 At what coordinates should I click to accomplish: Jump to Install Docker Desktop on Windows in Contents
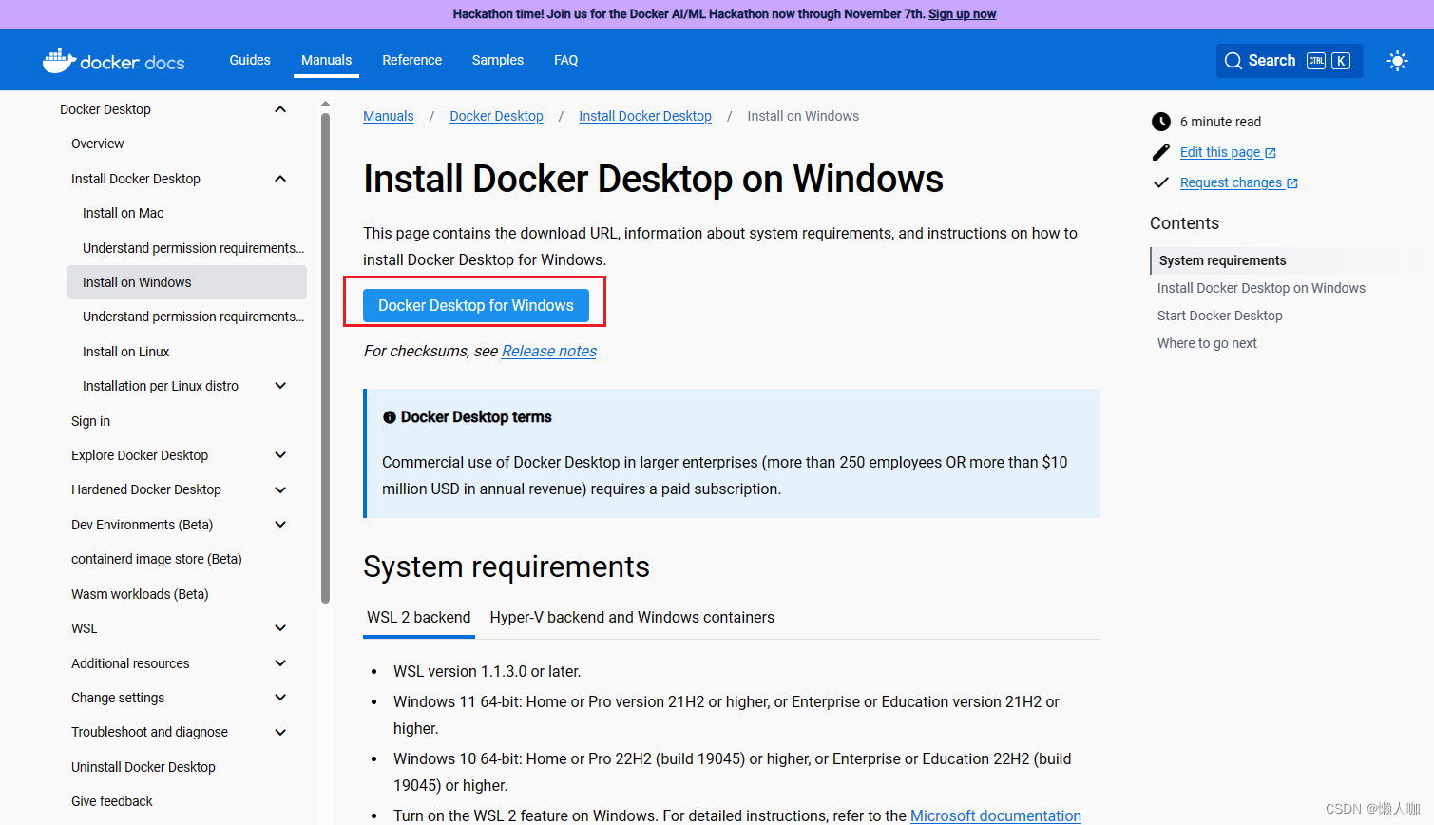[x=1261, y=288]
